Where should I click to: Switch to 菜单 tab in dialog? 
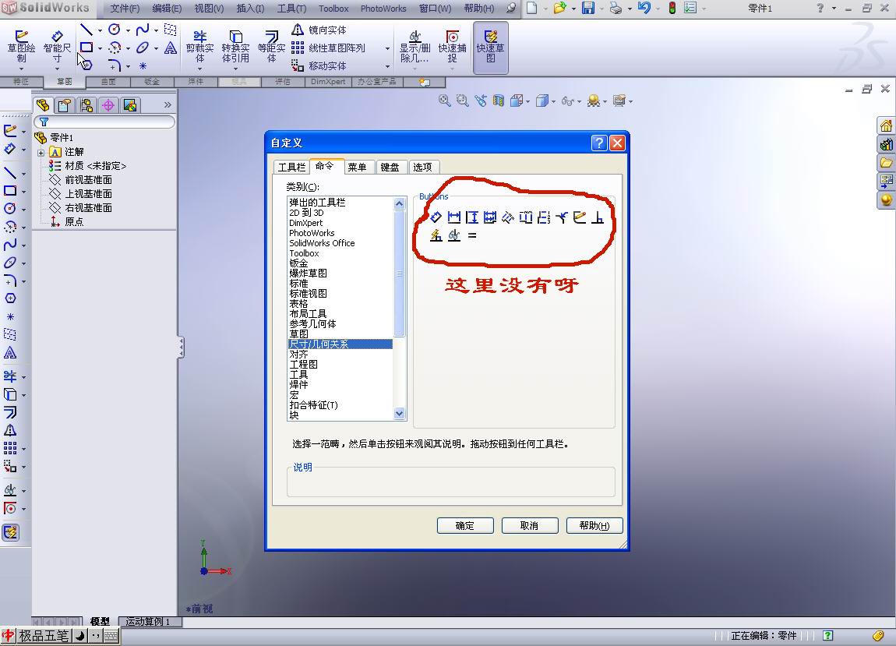tap(357, 167)
